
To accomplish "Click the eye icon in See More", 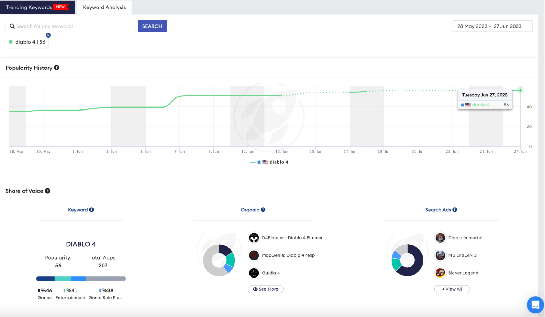I will coord(255,289).
